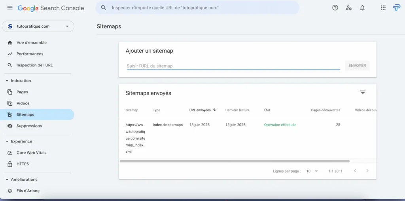Click the Opération effectuée status
Image resolution: width=405 pixels, height=201 pixels.
point(280,125)
